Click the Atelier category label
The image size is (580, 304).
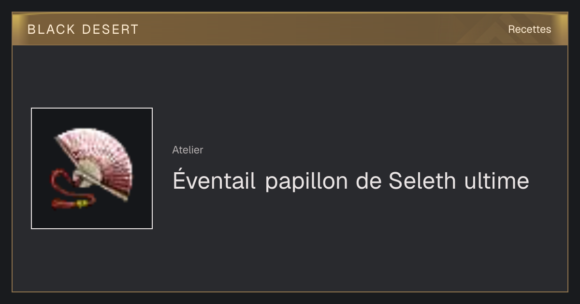point(188,150)
